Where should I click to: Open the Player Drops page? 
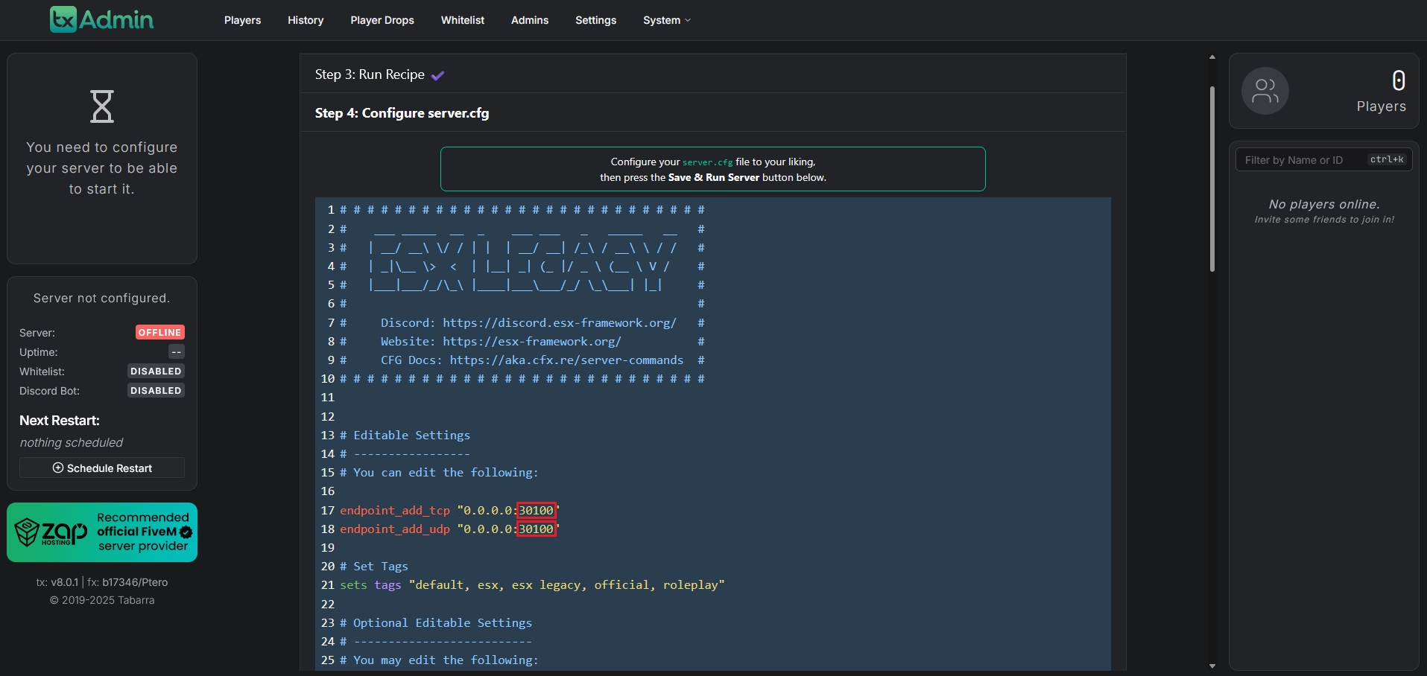coord(382,20)
